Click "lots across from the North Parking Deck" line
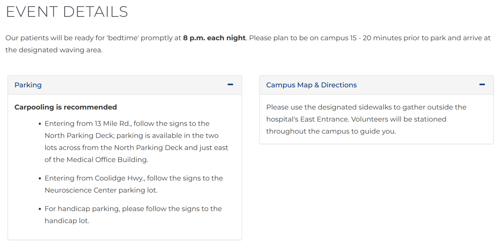The height and width of the screenshot is (250, 504). tap(136, 148)
